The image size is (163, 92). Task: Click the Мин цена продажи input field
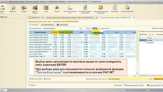click(x=129, y=79)
